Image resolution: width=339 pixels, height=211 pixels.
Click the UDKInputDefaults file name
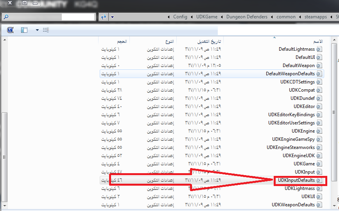[x=296, y=180]
